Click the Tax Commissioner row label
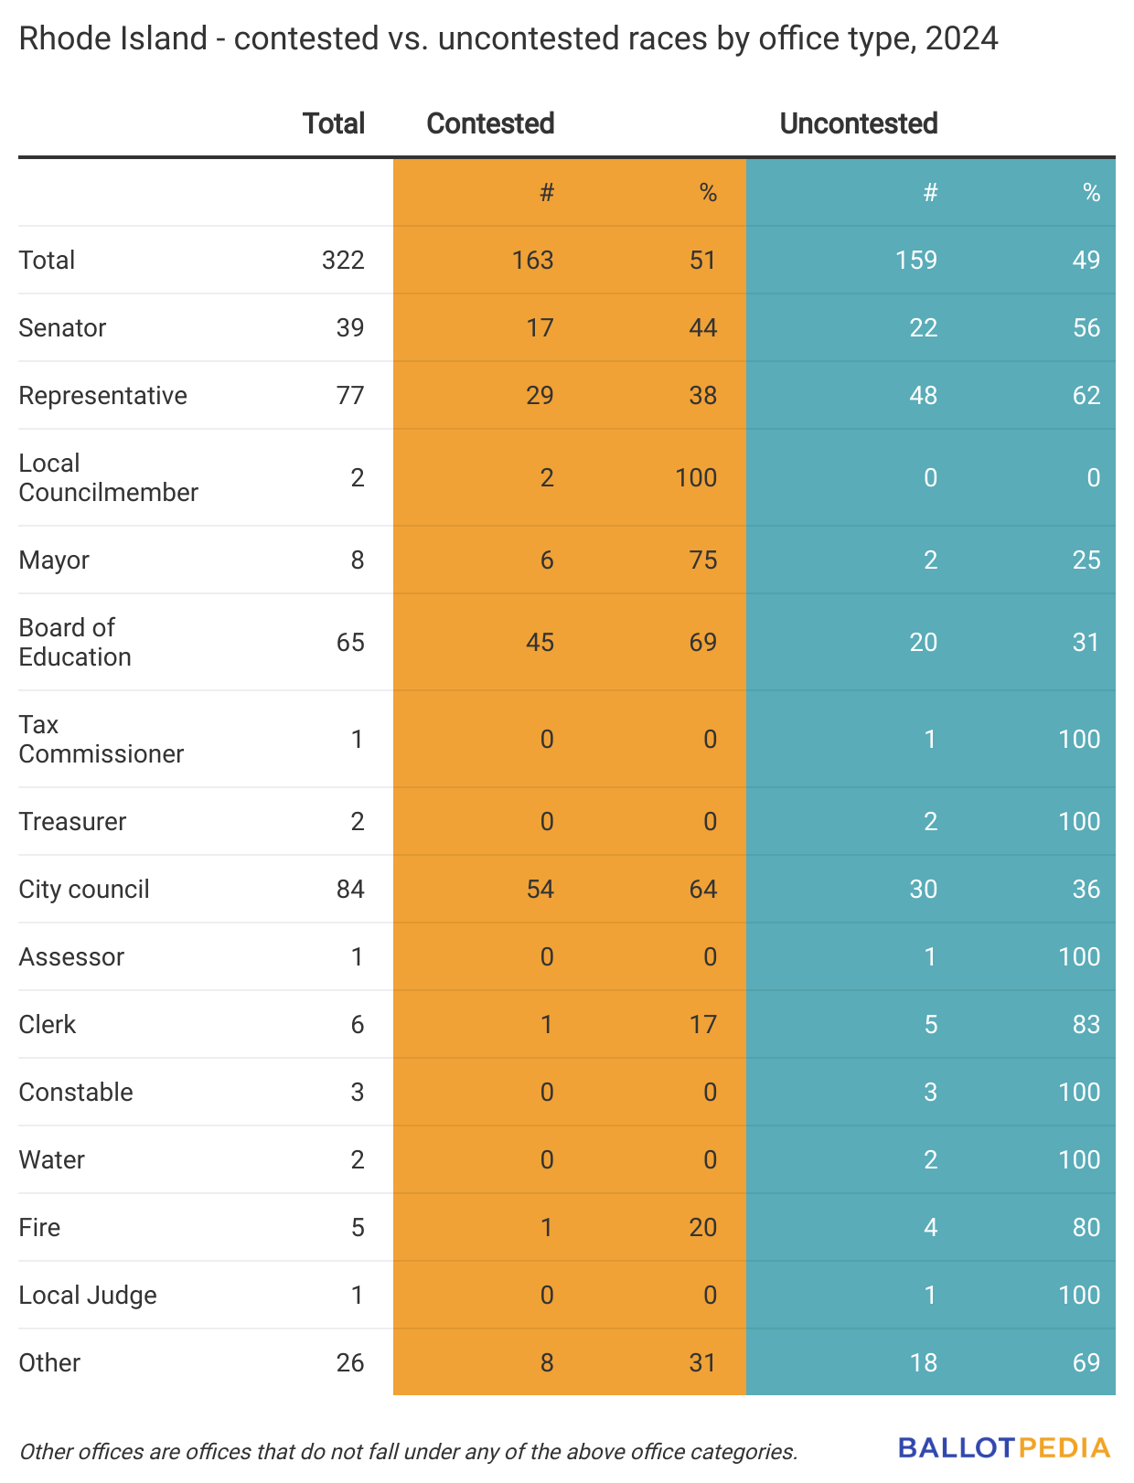Image resolution: width=1134 pixels, height=1483 pixels. click(x=101, y=739)
